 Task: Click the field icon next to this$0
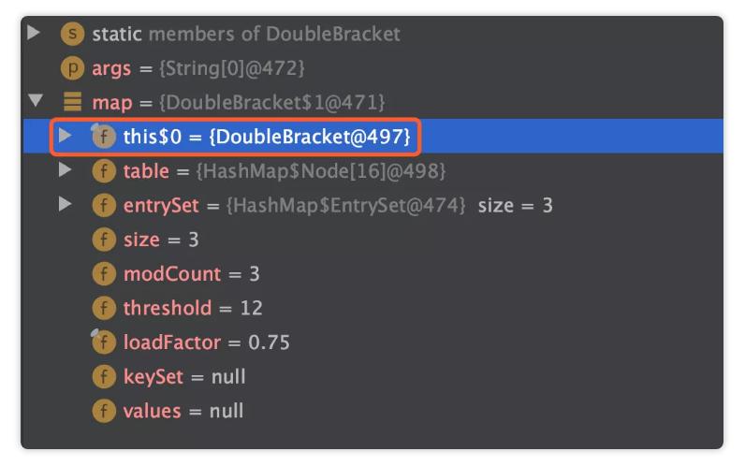(104, 137)
